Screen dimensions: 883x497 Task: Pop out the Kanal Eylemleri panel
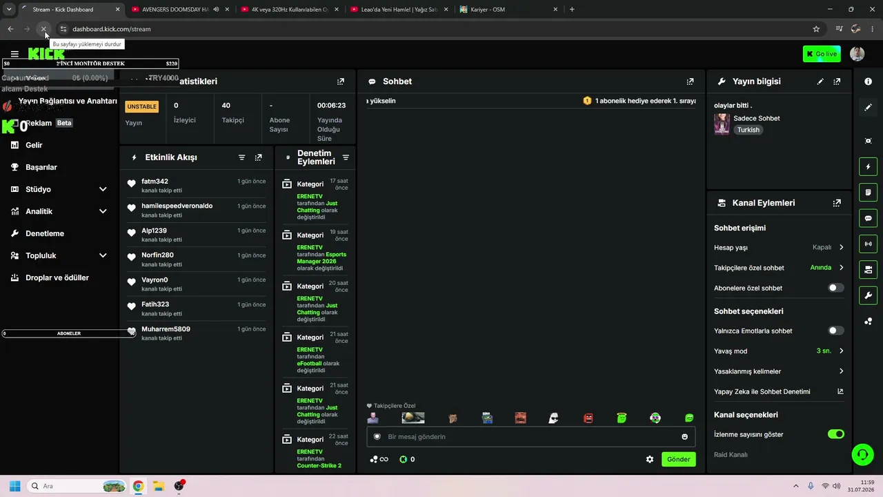tap(837, 203)
